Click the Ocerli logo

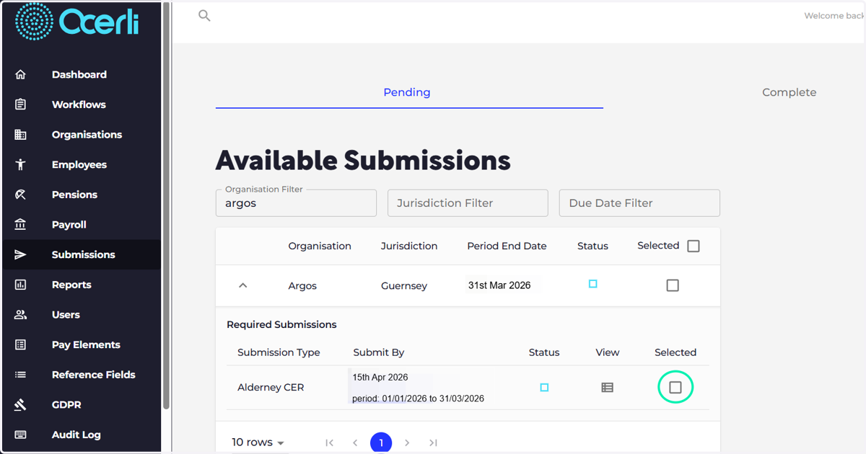click(x=77, y=21)
